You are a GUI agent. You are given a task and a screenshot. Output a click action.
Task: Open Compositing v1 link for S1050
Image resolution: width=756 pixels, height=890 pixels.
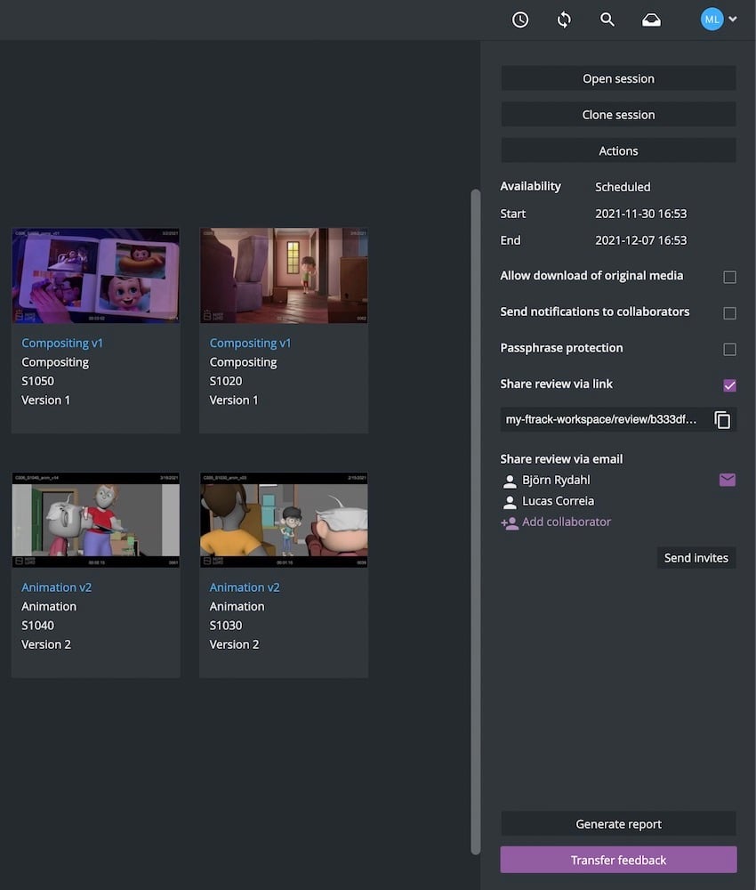62,343
